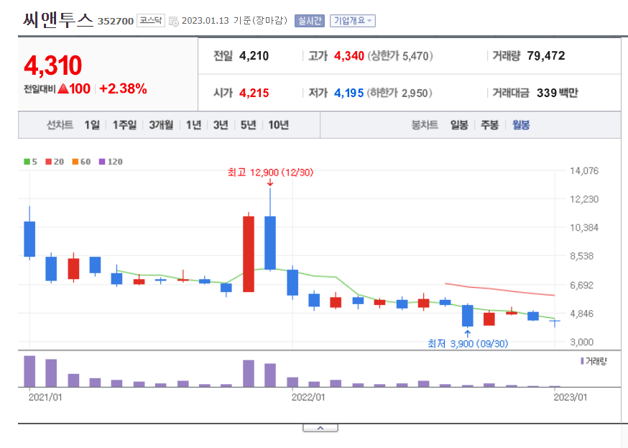Select the 10년 line chart tab

pos(278,125)
